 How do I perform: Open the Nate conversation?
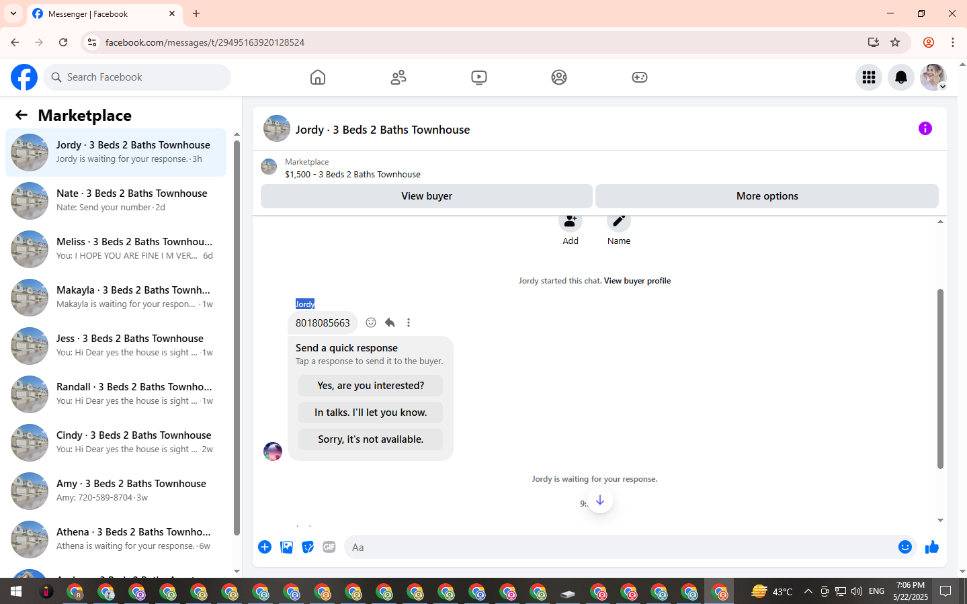[116, 201]
